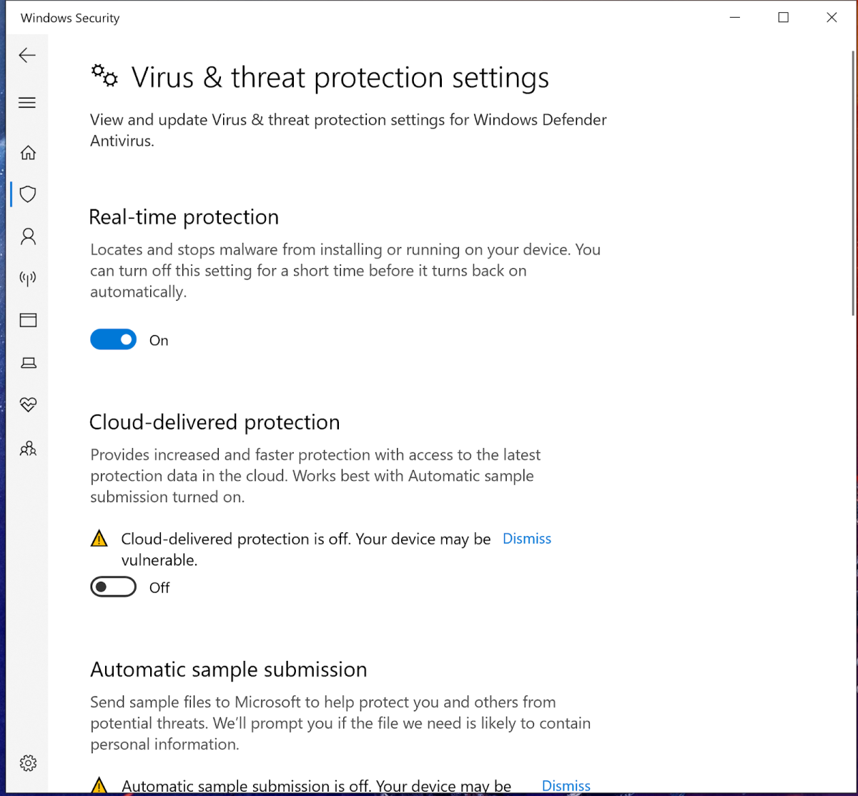Open Account protection via person icon
Screen dimensions: 858x796
pyautogui.click(x=28, y=236)
